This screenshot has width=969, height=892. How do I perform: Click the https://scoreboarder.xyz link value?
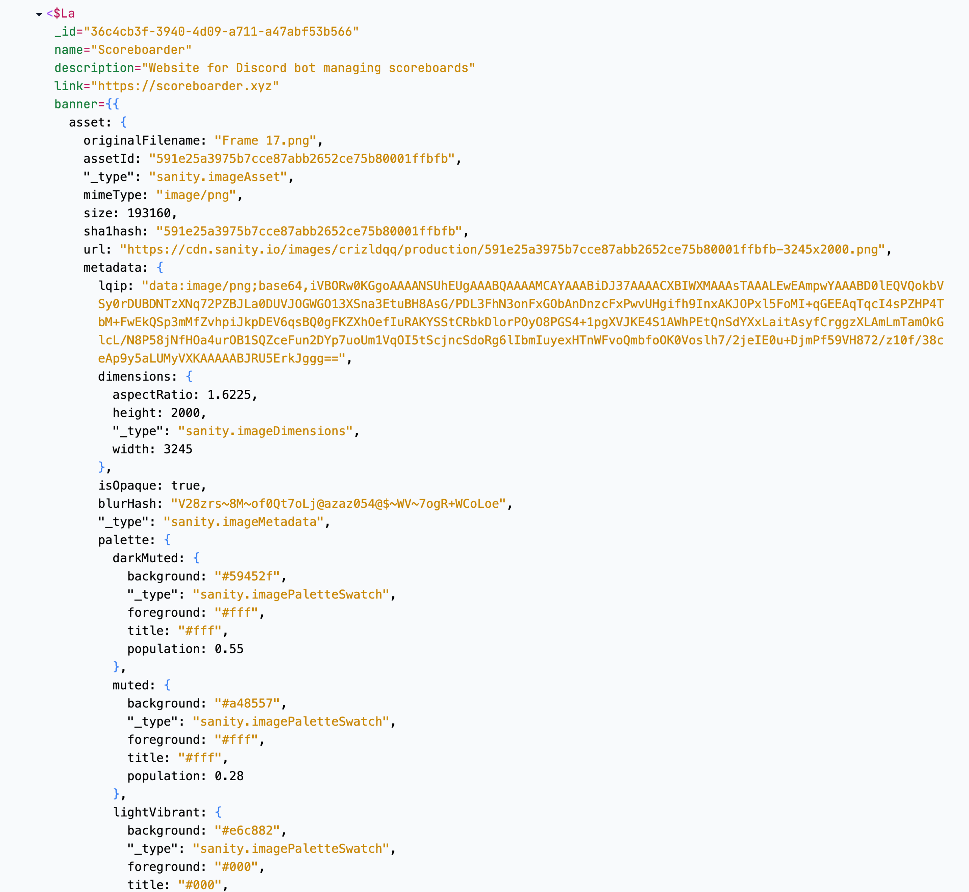click(185, 86)
